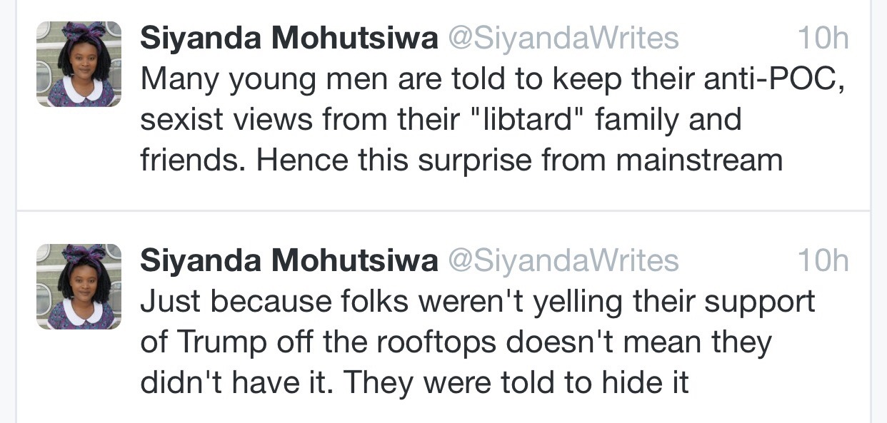This screenshot has width=887, height=423.
Task: Click 10h timestamp of the anti-POC tweet
Action: (823, 39)
